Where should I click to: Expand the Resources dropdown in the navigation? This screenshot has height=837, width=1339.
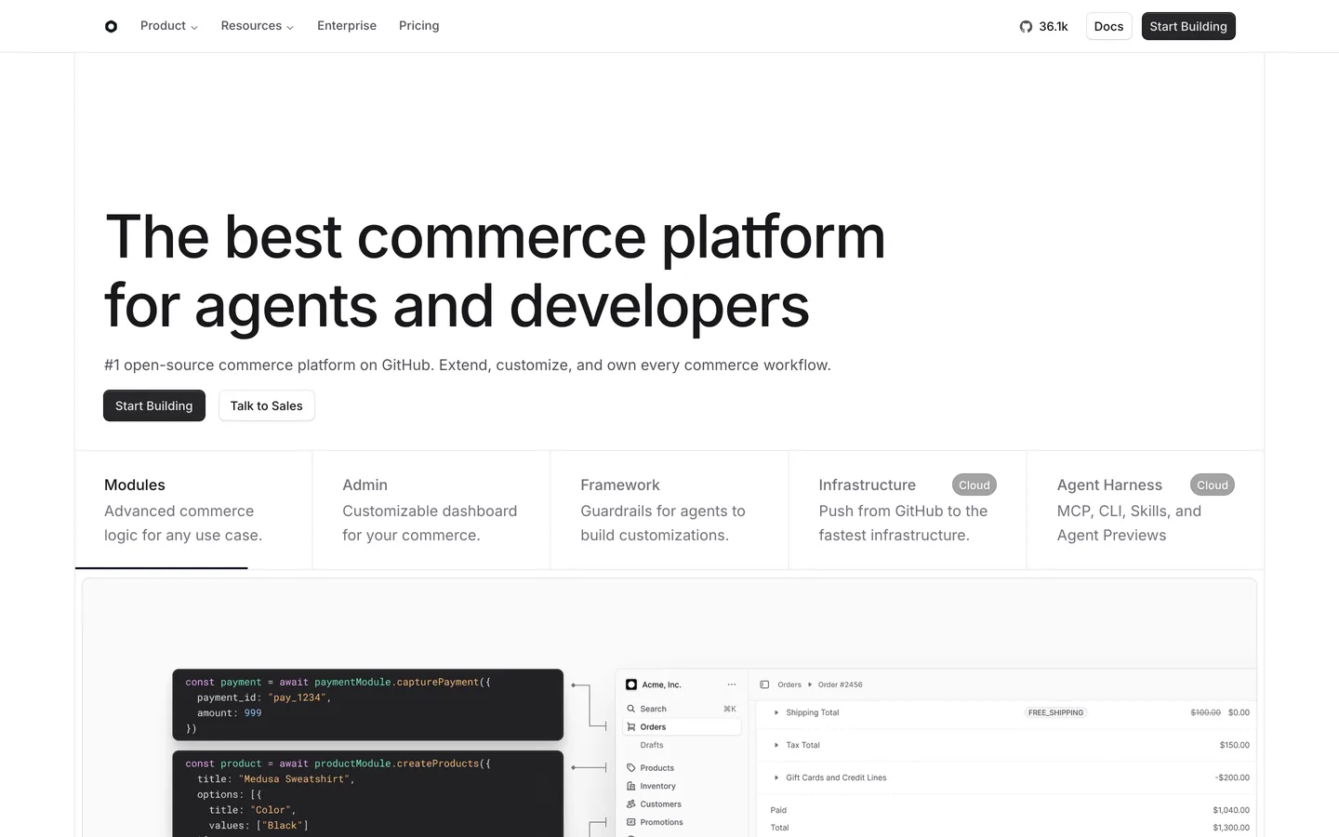click(258, 26)
